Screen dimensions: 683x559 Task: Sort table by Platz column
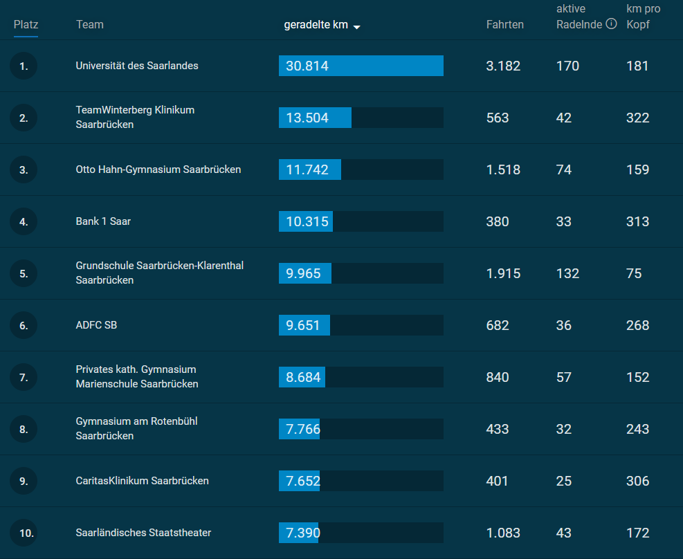(x=26, y=25)
